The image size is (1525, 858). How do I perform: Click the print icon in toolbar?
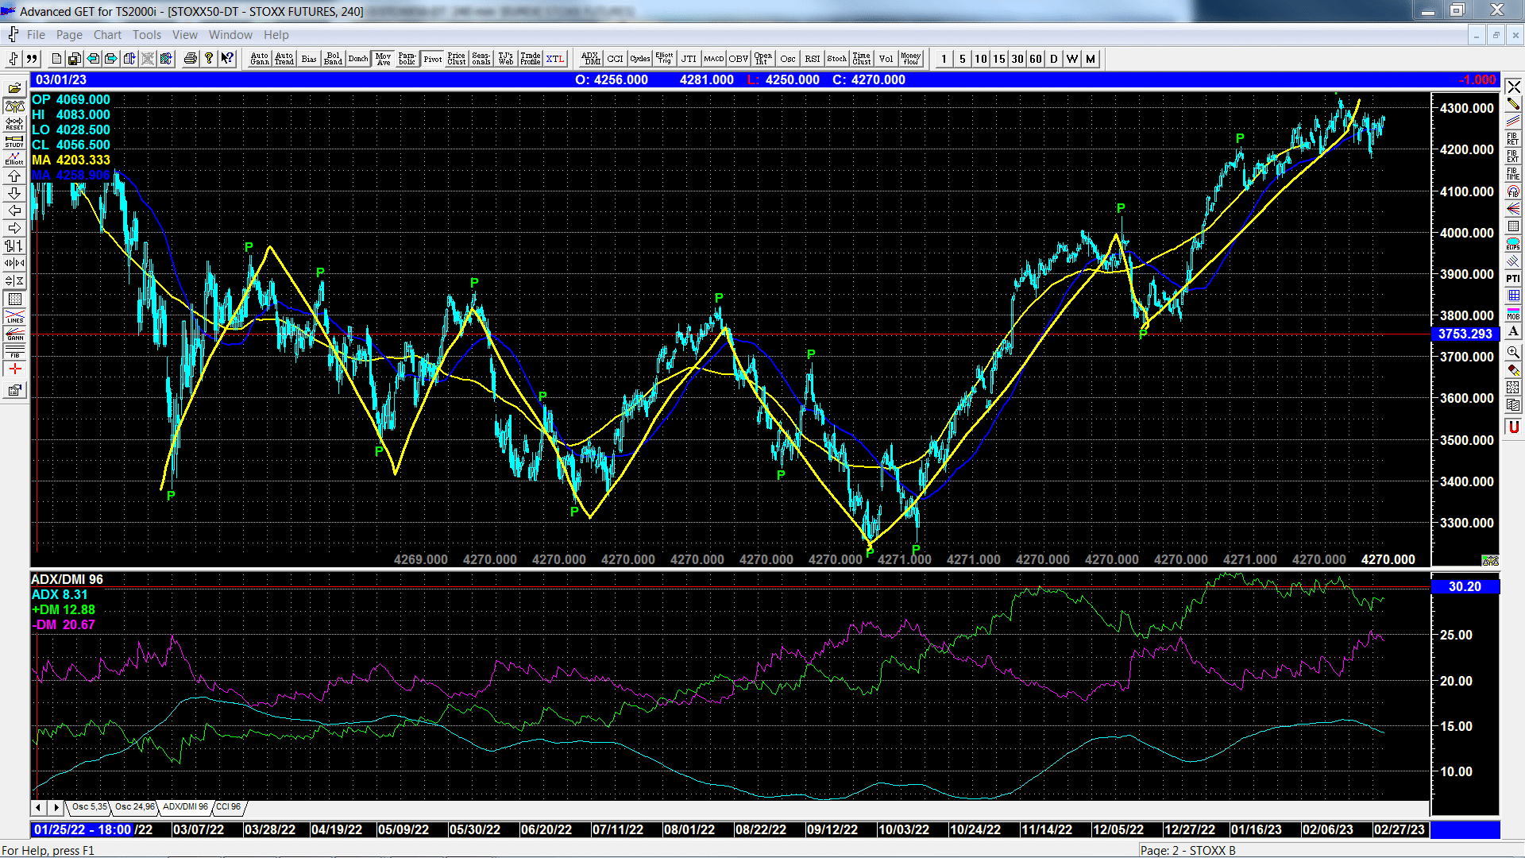[x=190, y=59]
